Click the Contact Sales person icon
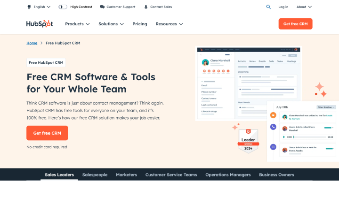Image resolution: width=339 pixels, height=197 pixels. [145, 7]
